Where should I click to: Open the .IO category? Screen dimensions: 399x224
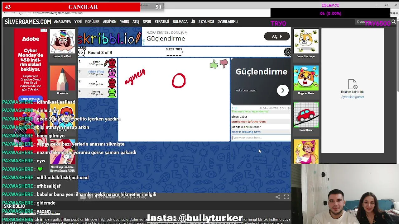(193, 22)
